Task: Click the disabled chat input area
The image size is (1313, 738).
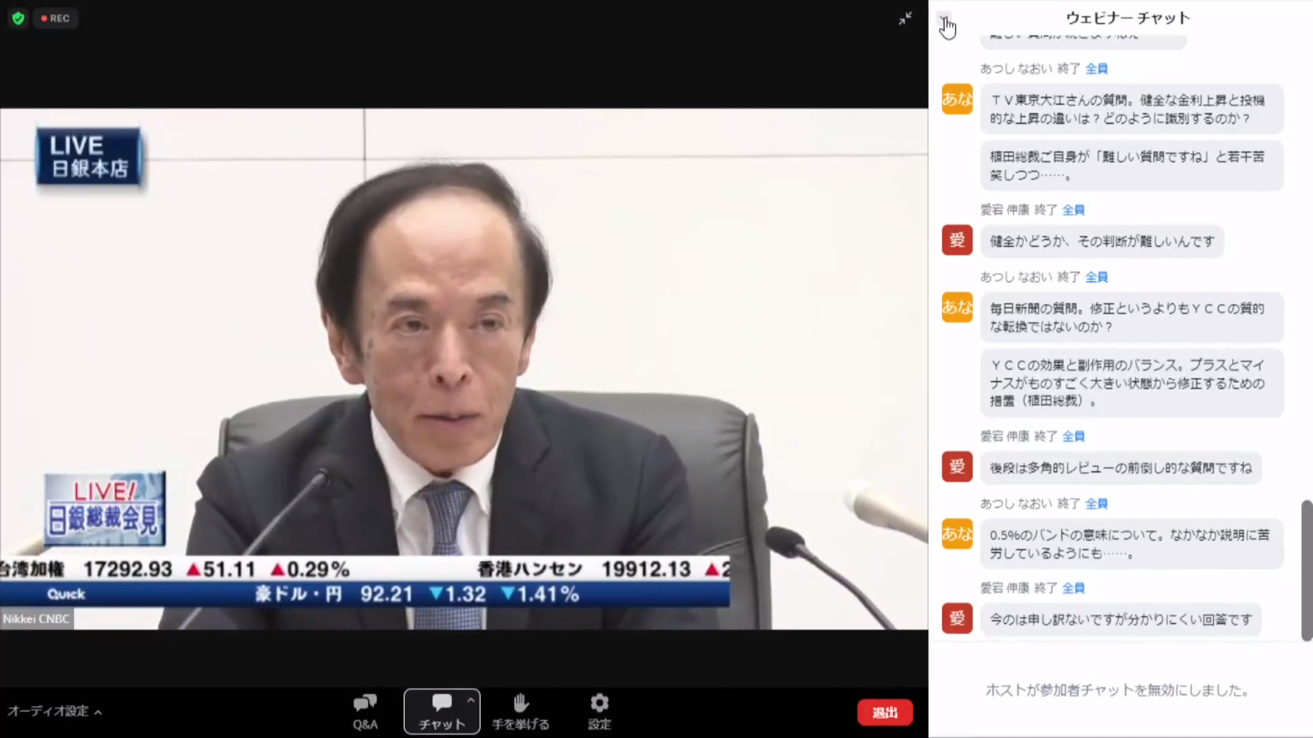Action: point(1117,690)
